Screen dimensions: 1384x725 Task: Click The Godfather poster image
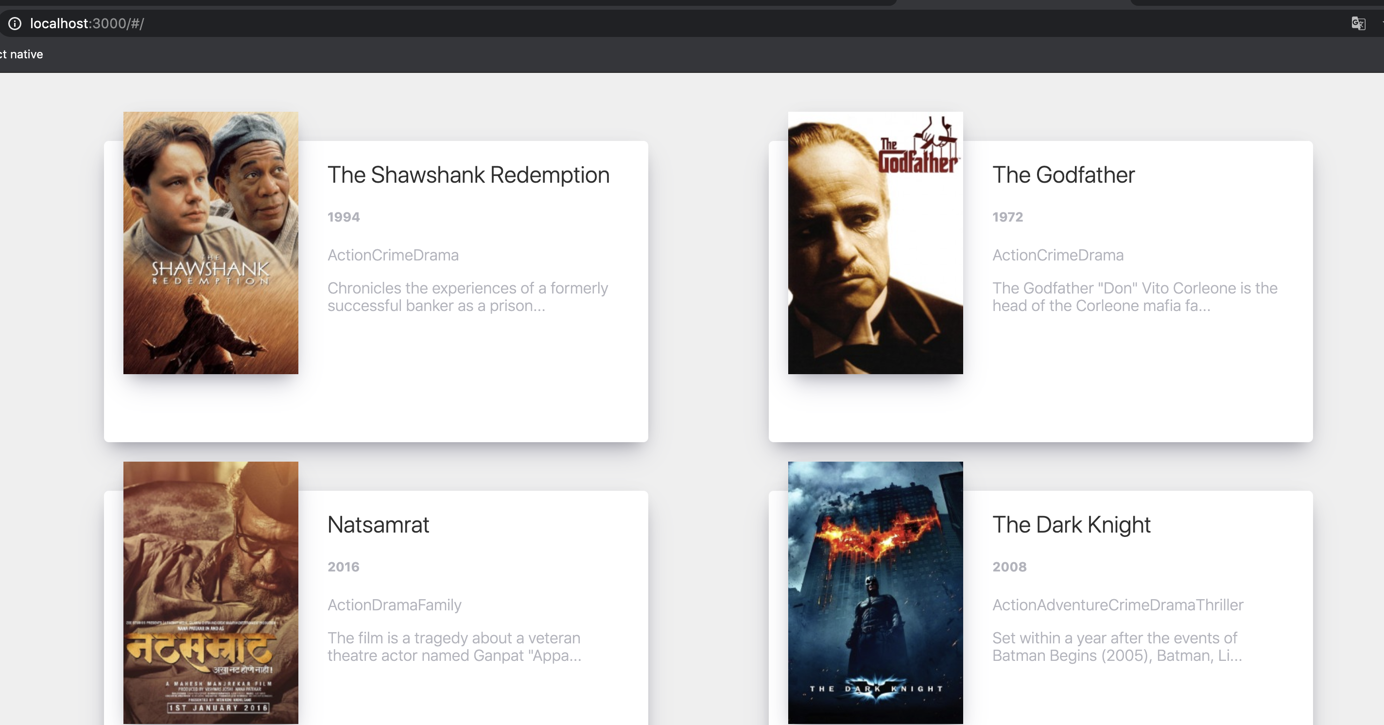[x=875, y=243]
